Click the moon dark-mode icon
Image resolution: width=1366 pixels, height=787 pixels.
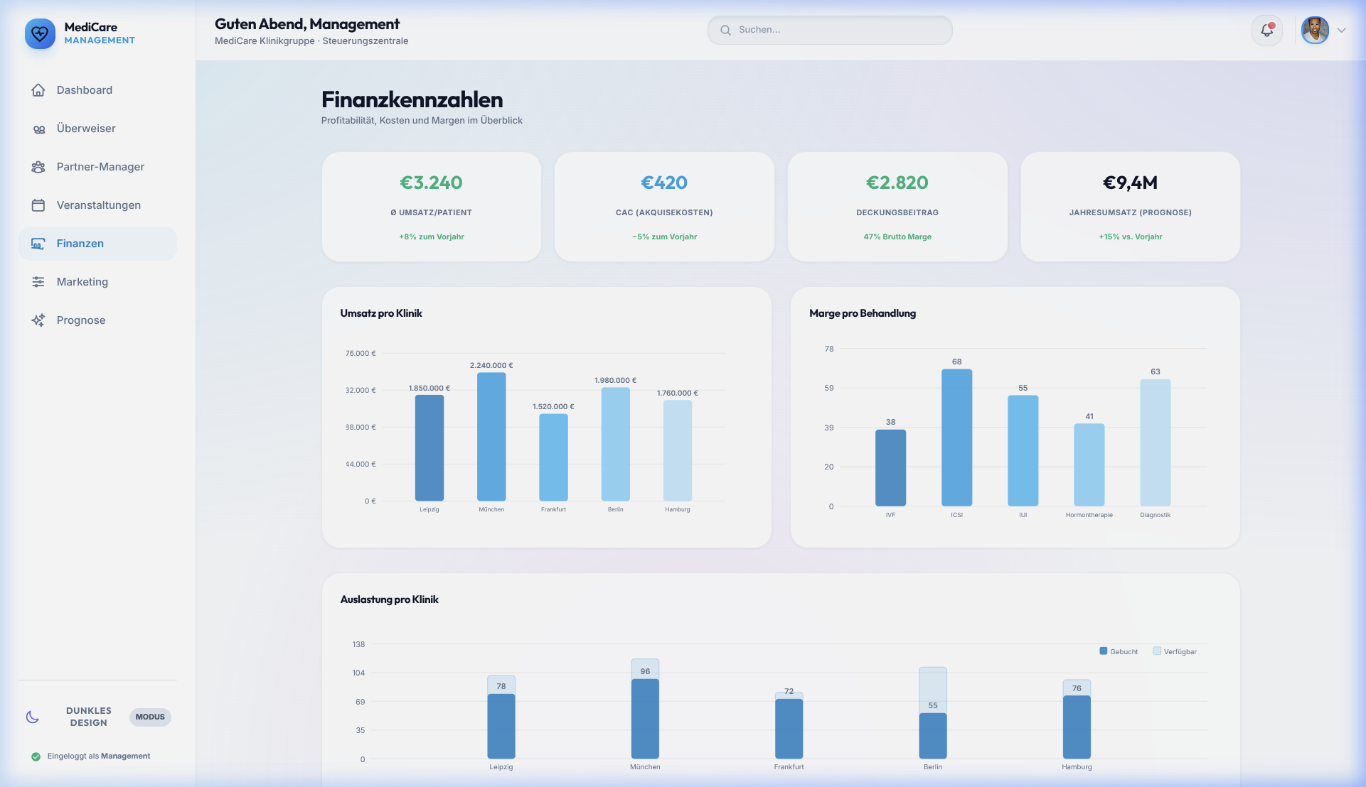33,717
